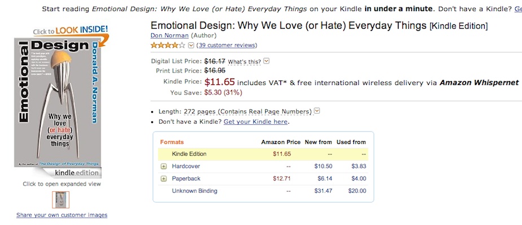The width and height of the screenshot is (522, 225).
Task: Expand the Hardcover format row
Action: (164, 166)
